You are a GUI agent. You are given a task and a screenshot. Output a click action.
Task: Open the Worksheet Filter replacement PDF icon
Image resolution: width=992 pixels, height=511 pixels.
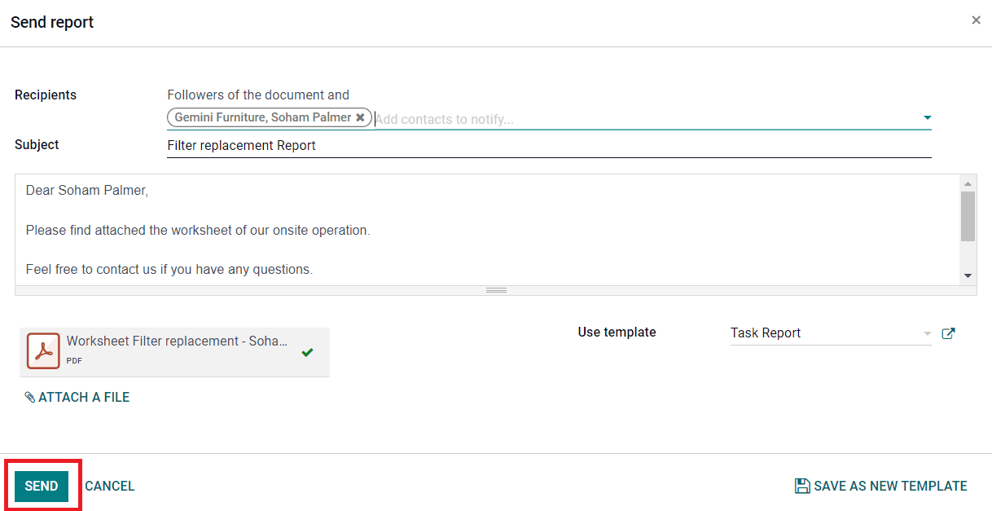point(43,351)
